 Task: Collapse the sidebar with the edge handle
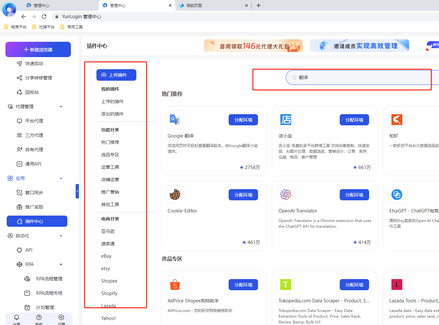point(77,191)
